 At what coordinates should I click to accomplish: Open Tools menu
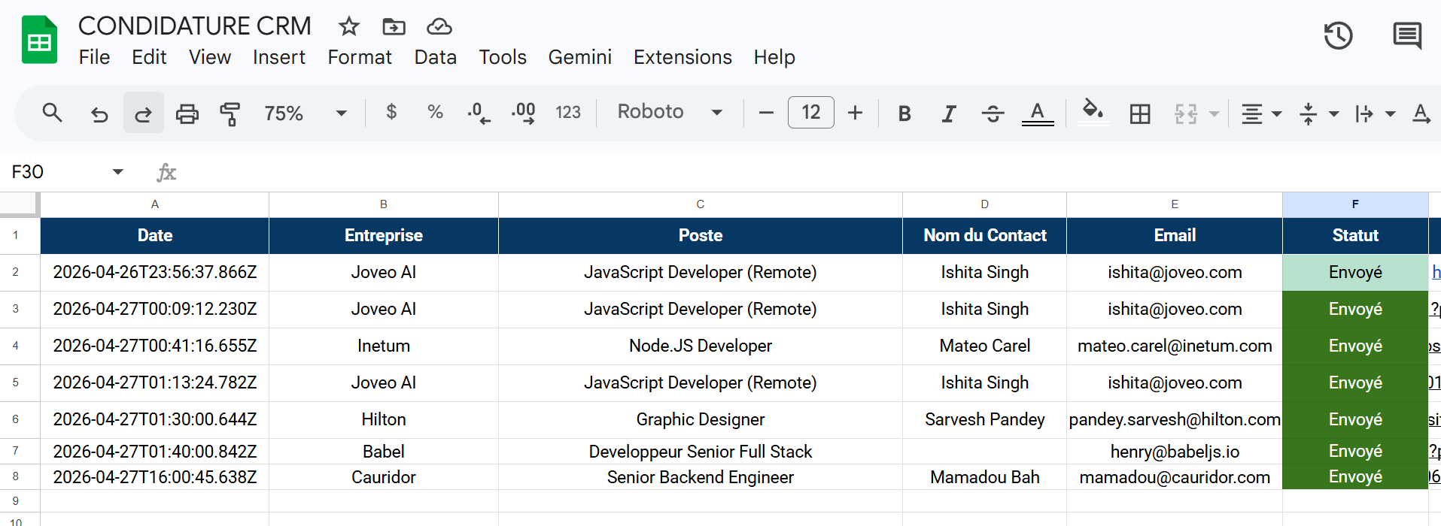pyautogui.click(x=503, y=57)
